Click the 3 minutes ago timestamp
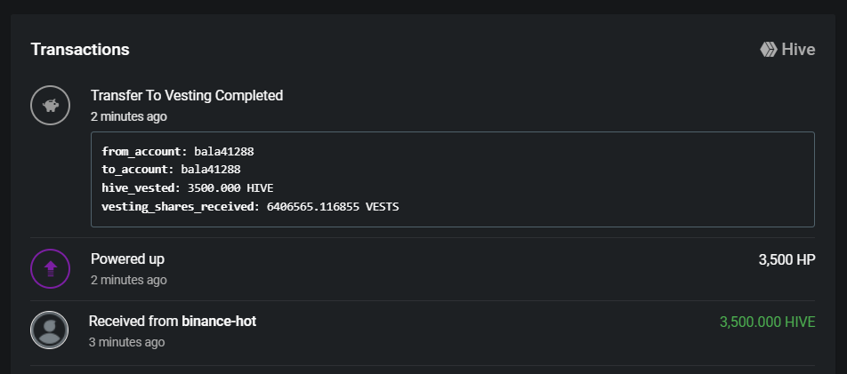 tap(126, 342)
